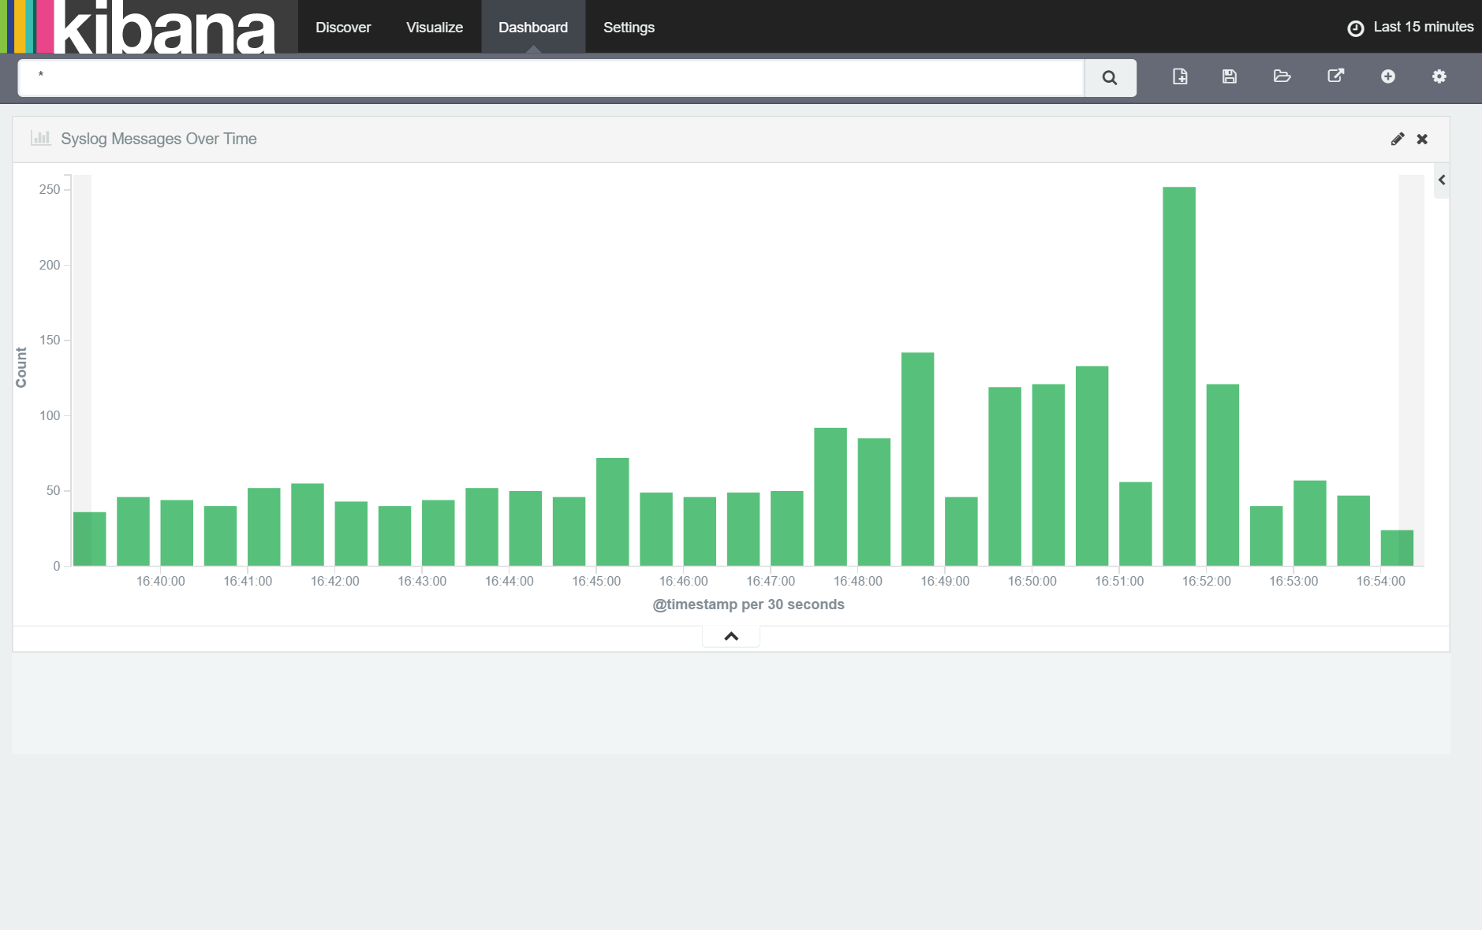Click the Syslog Messages Over Time title
1482x930 pixels.
[x=159, y=139]
